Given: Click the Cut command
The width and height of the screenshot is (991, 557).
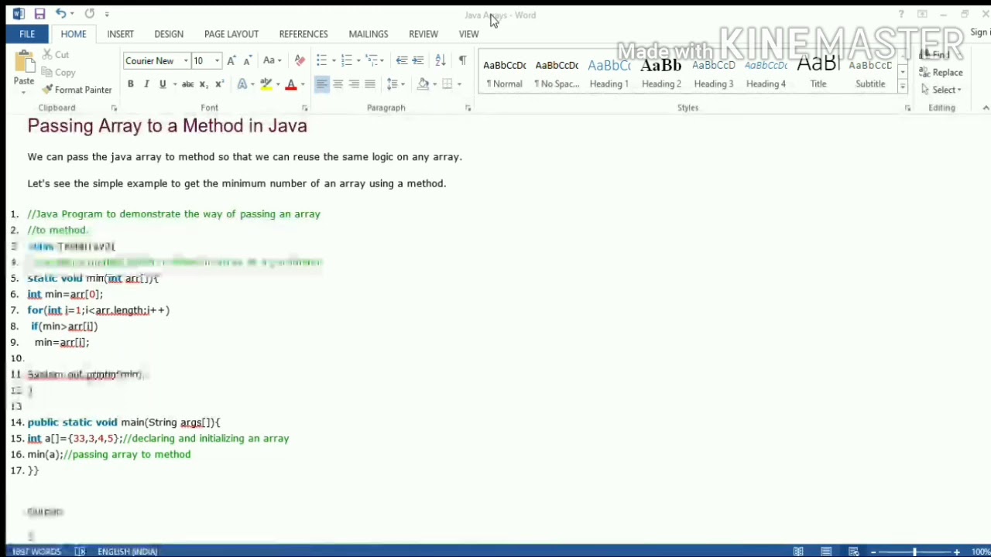Looking at the screenshot, I should tap(56, 55).
